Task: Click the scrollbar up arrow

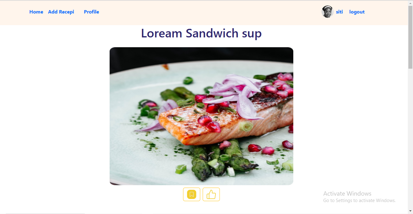Action: coord(410,3)
